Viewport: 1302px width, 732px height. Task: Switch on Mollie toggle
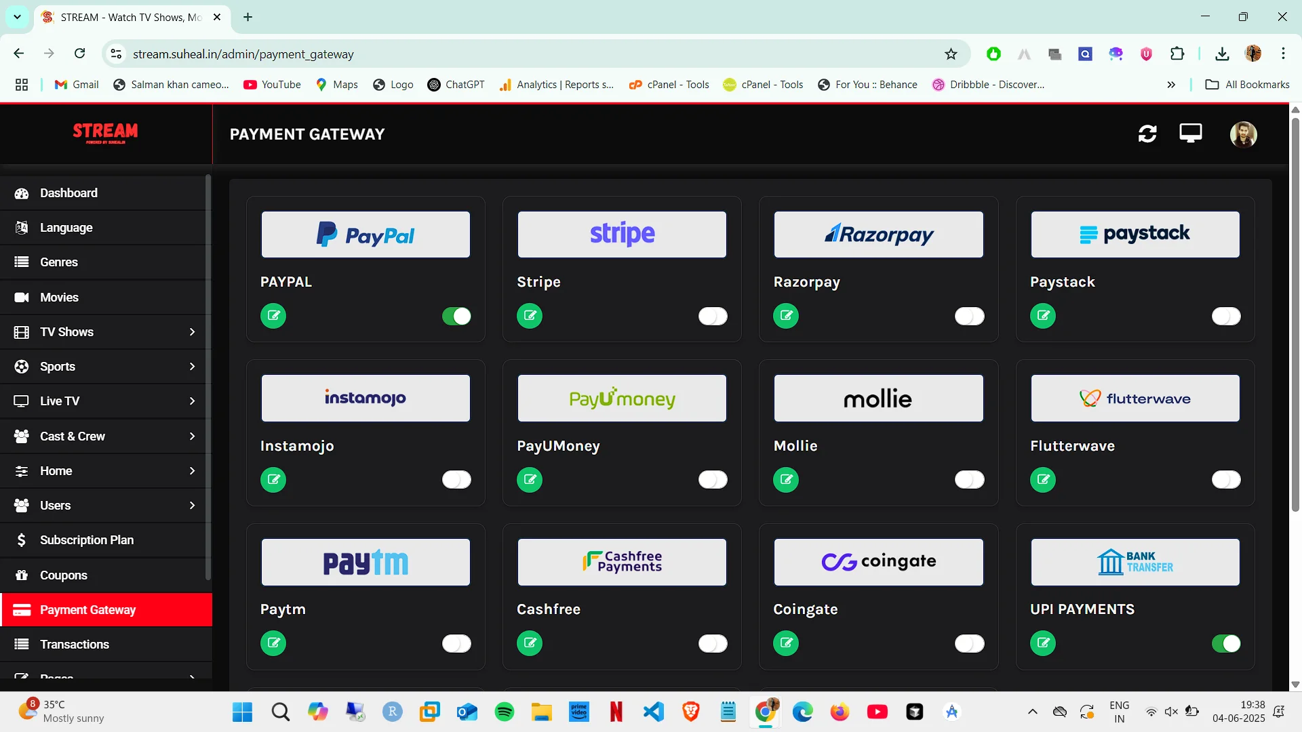point(970,480)
